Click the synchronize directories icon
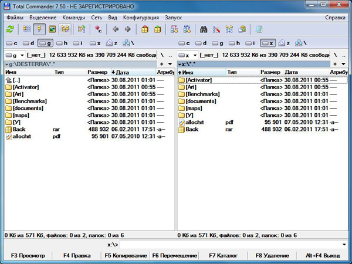 click(x=229, y=29)
